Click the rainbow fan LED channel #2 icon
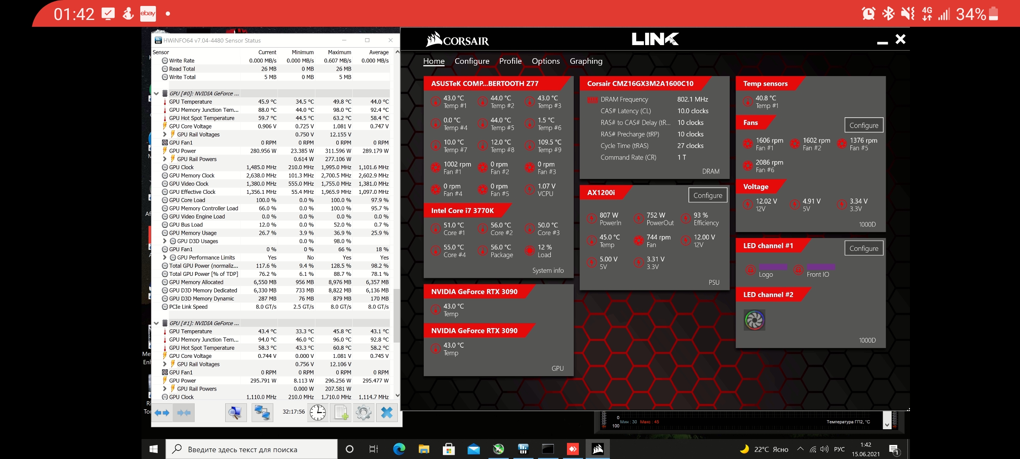Screen dimensions: 1020x459 click(x=754, y=320)
